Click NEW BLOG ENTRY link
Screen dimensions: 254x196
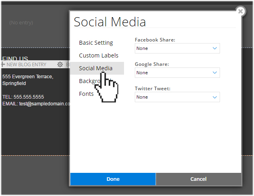26,65
